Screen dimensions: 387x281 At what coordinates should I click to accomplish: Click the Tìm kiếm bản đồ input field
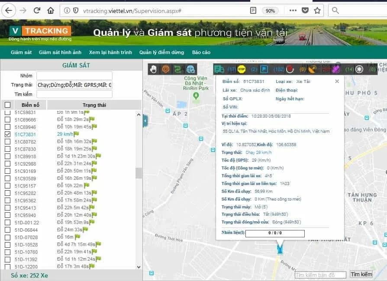pyautogui.click(x=320, y=275)
